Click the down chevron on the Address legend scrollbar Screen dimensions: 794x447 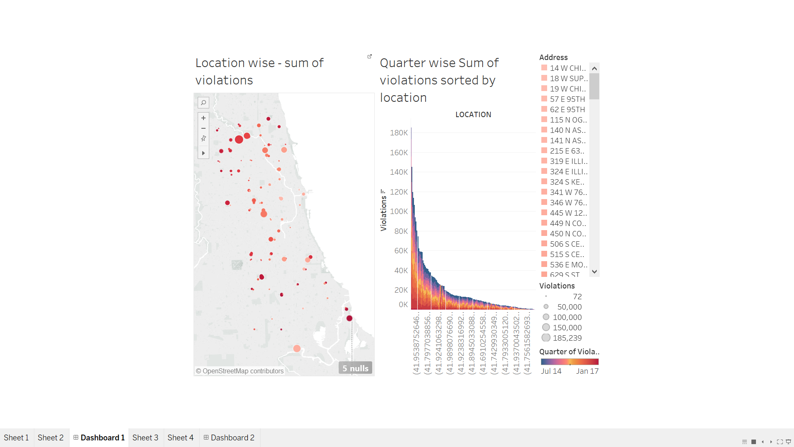coord(594,272)
